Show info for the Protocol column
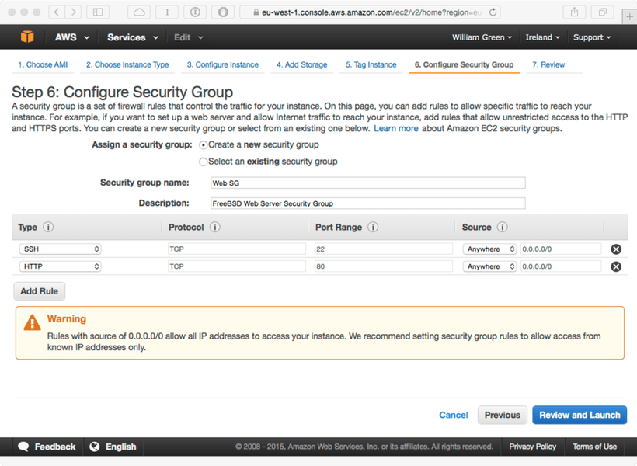This screenshot has height=466, width=637. point(215,227)
